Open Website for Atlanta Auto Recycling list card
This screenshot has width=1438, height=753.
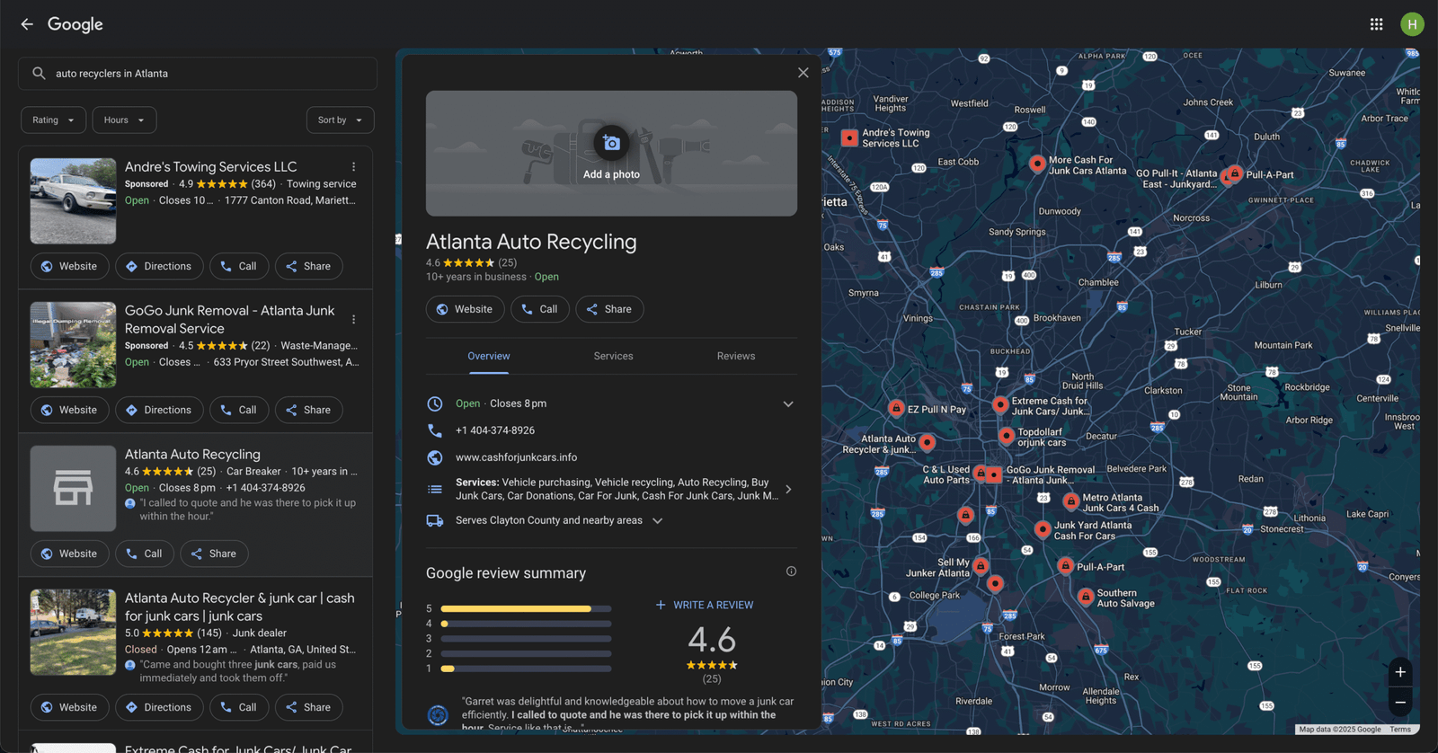(69, 554)
